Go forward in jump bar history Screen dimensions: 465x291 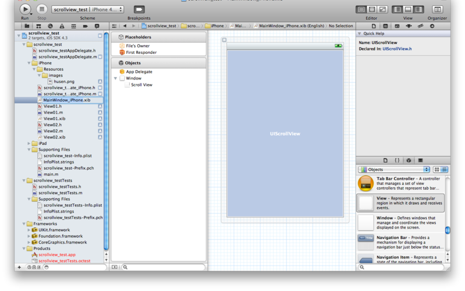tap(134, 26)
